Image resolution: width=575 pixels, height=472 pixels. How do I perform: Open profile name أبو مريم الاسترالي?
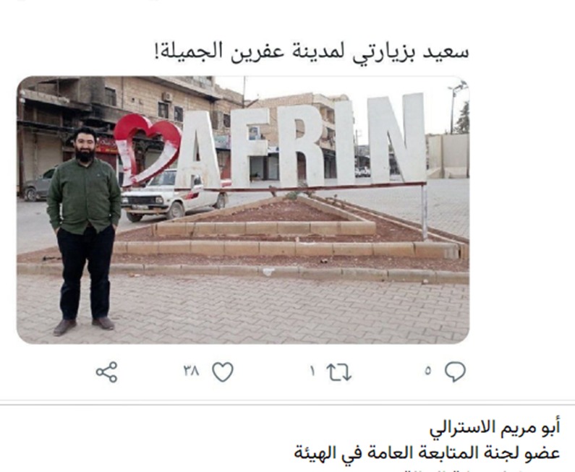tap(495, 427)
